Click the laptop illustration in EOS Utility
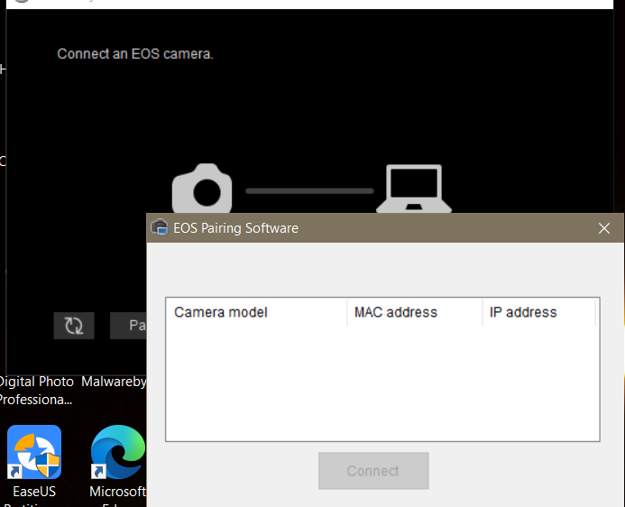The image size is (625, 507). pos(414,189)
